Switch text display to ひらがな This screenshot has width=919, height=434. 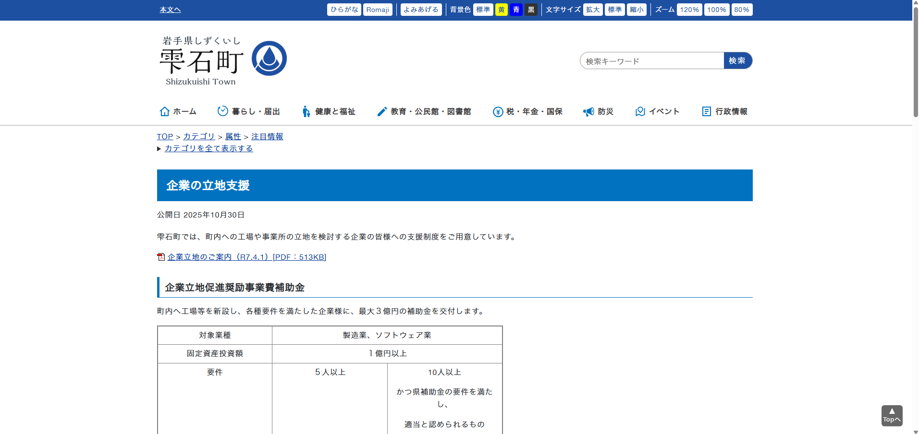pos(344,10)
